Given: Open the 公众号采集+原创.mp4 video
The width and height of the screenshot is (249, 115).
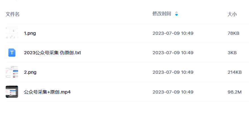Looking at the screenshot, I should [x=47, y=92].
